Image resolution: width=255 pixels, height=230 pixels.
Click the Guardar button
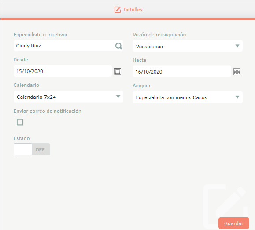[234, 223]
